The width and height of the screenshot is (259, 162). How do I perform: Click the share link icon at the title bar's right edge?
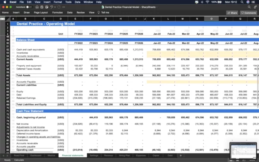coord(256,7)
